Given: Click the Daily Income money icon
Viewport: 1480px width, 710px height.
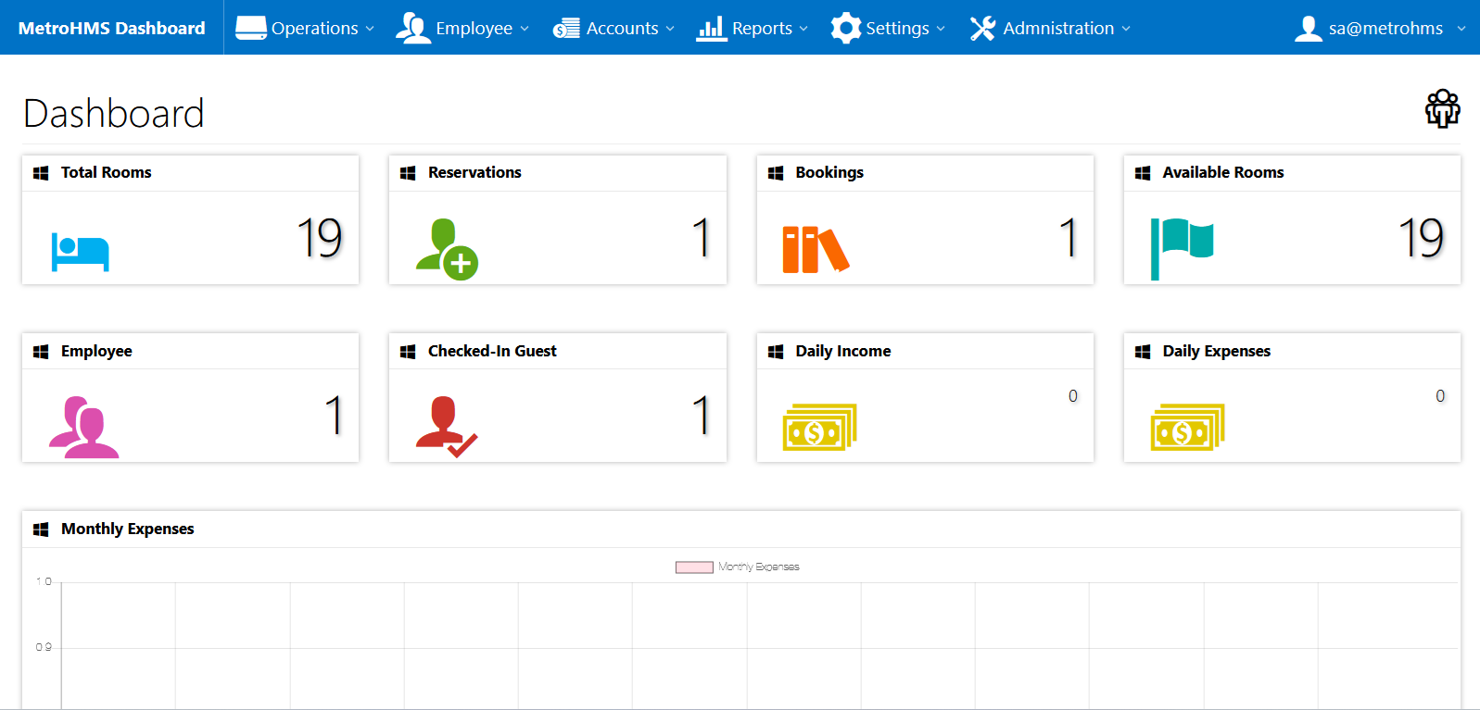Looking at the screenshot, I should 819,427.
